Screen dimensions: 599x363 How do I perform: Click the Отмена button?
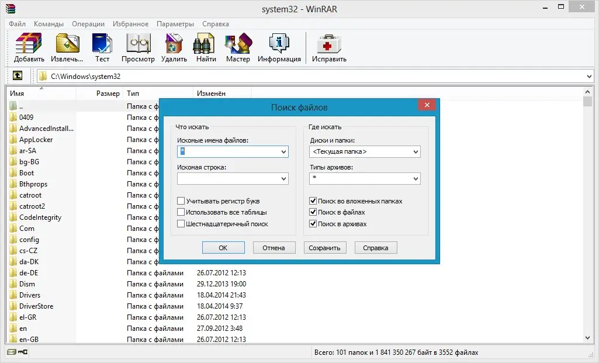(x=274, y=248)
